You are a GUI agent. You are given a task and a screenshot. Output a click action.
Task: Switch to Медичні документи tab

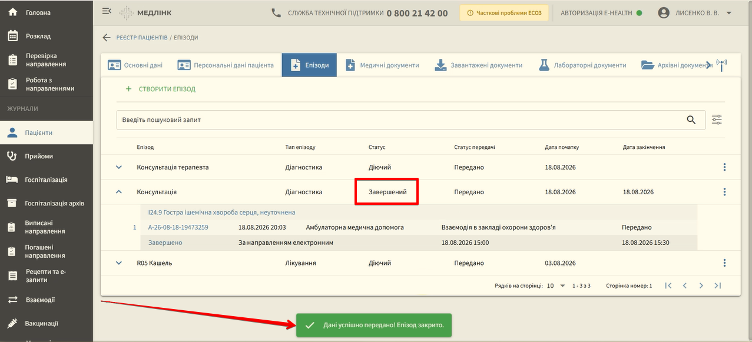pyautogui.click(x=382, y=65)
